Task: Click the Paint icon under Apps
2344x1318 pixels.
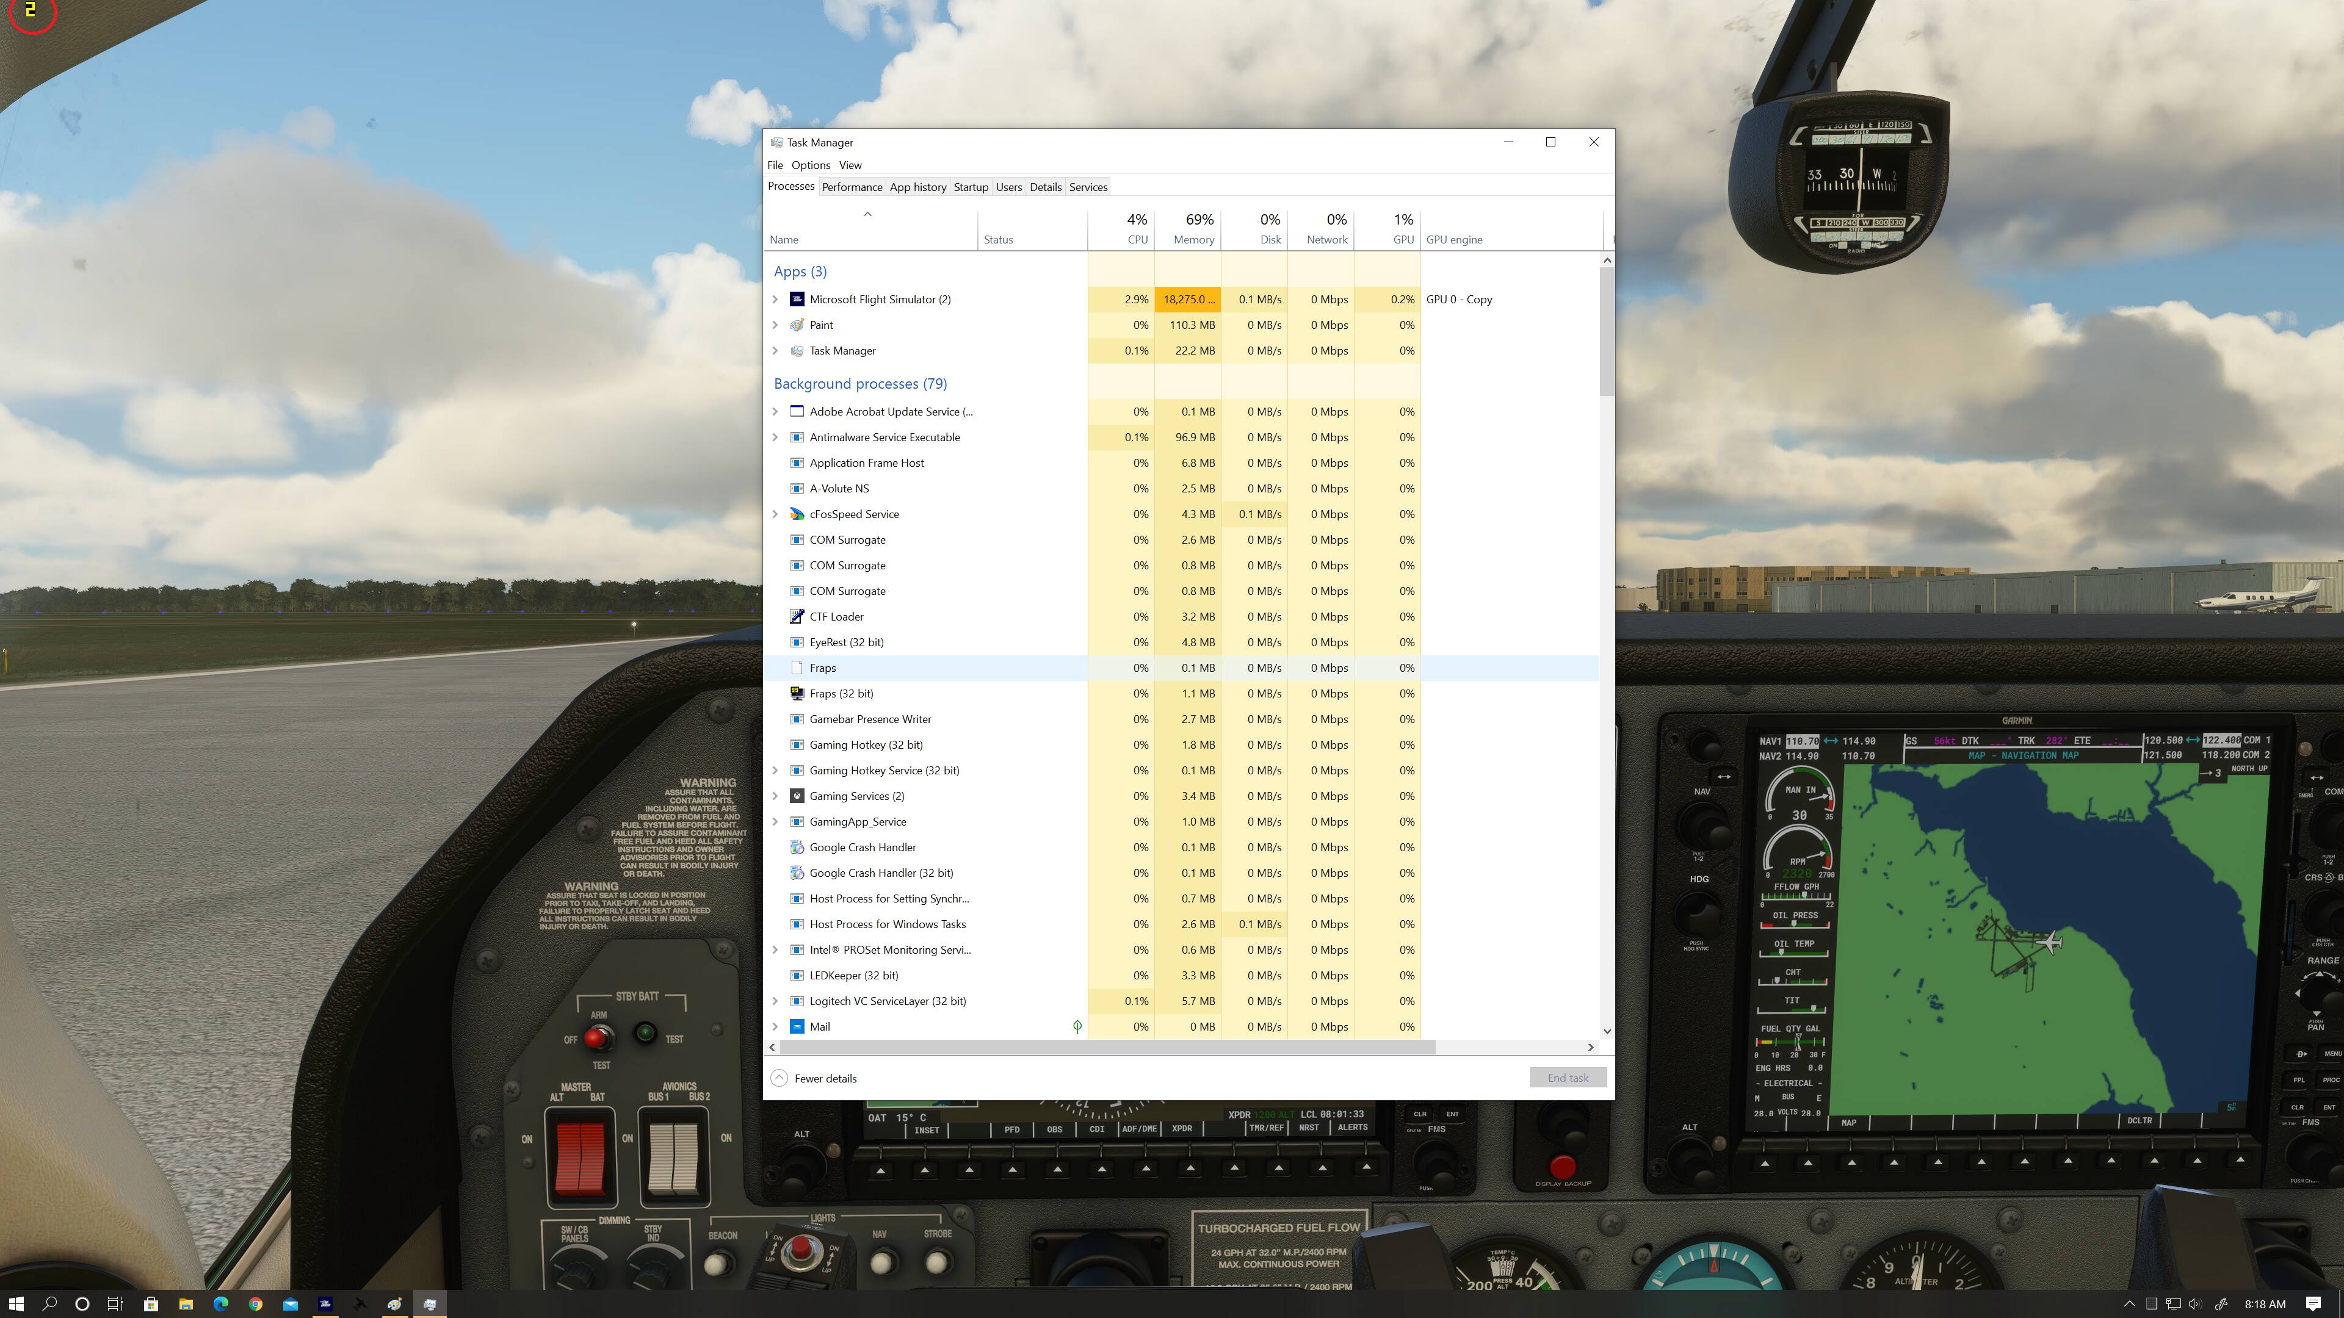Action: click(796, 325)
